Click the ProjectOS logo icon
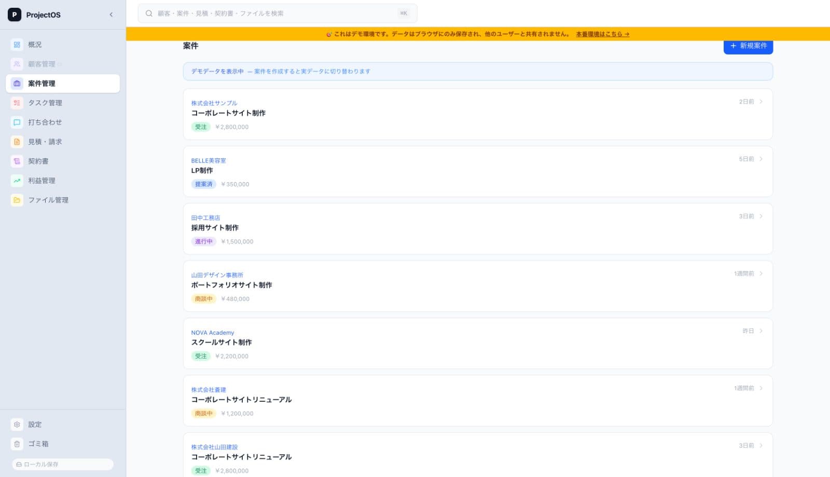Image resolution: width=830 pixels, height=477 pixels. (15, 15)
